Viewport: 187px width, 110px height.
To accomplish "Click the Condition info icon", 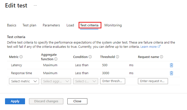I will tap(90, 57).
